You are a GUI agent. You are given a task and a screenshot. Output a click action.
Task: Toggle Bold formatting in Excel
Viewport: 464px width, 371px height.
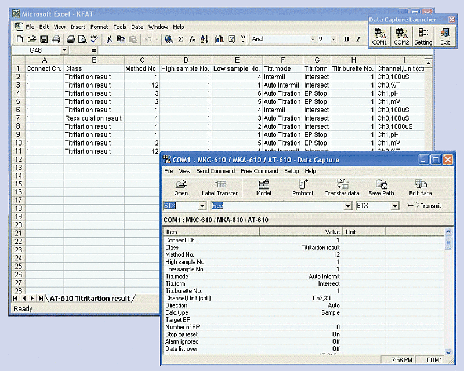tap(346, 39)
